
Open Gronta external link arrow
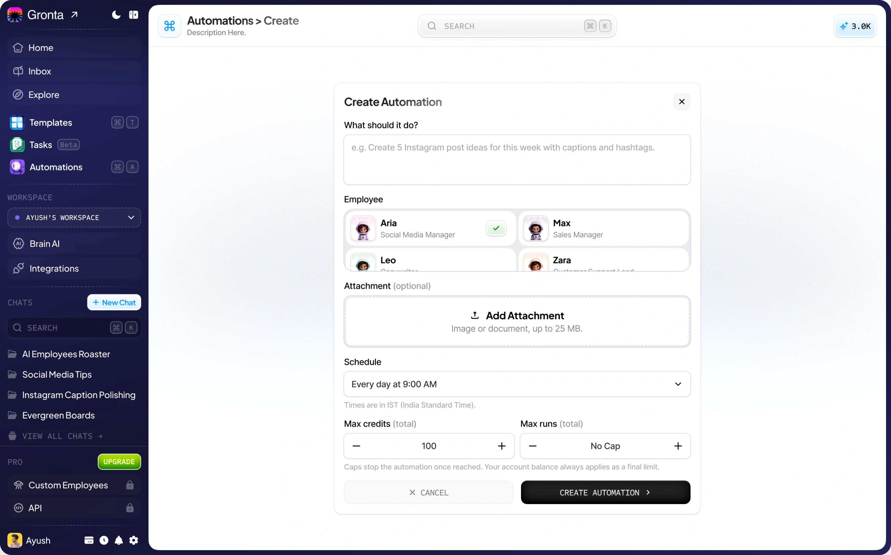74,15
